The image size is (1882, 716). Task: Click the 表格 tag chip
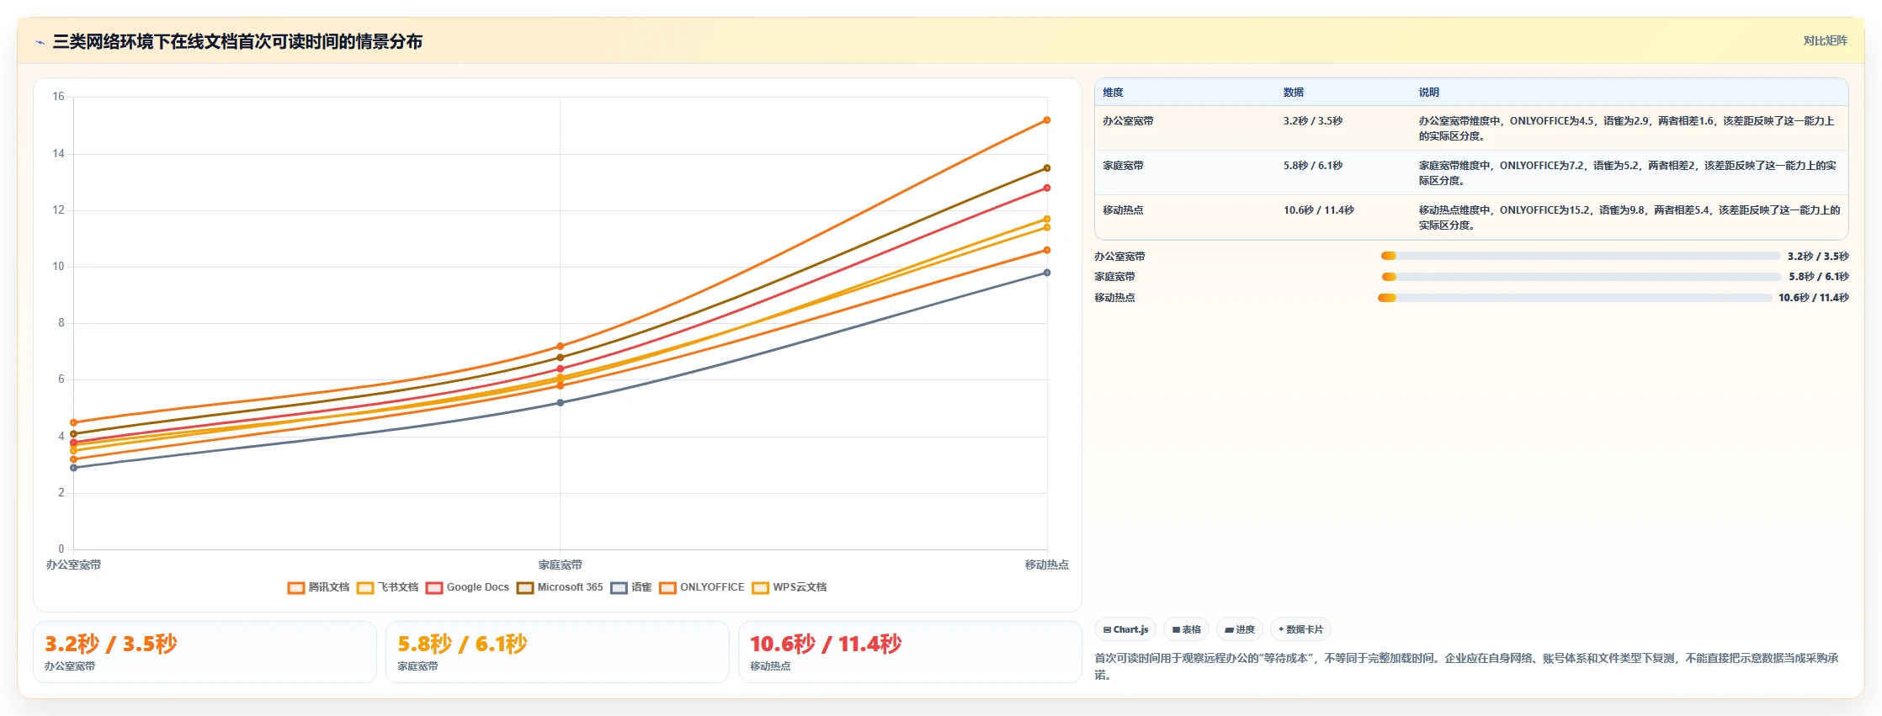pyautogui.click(x=1186, y=629)
